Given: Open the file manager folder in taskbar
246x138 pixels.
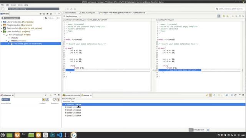Looking at the screenshot, I should (31, 135).
